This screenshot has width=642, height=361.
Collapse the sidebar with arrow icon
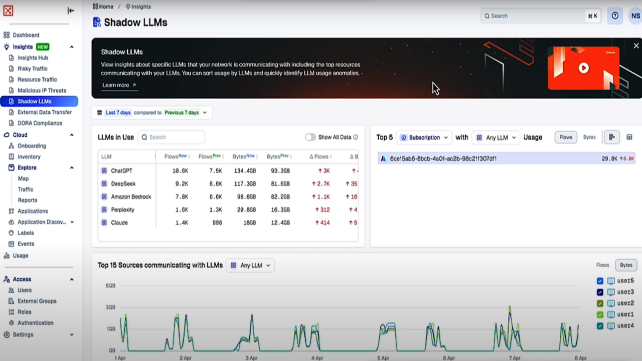71,11
